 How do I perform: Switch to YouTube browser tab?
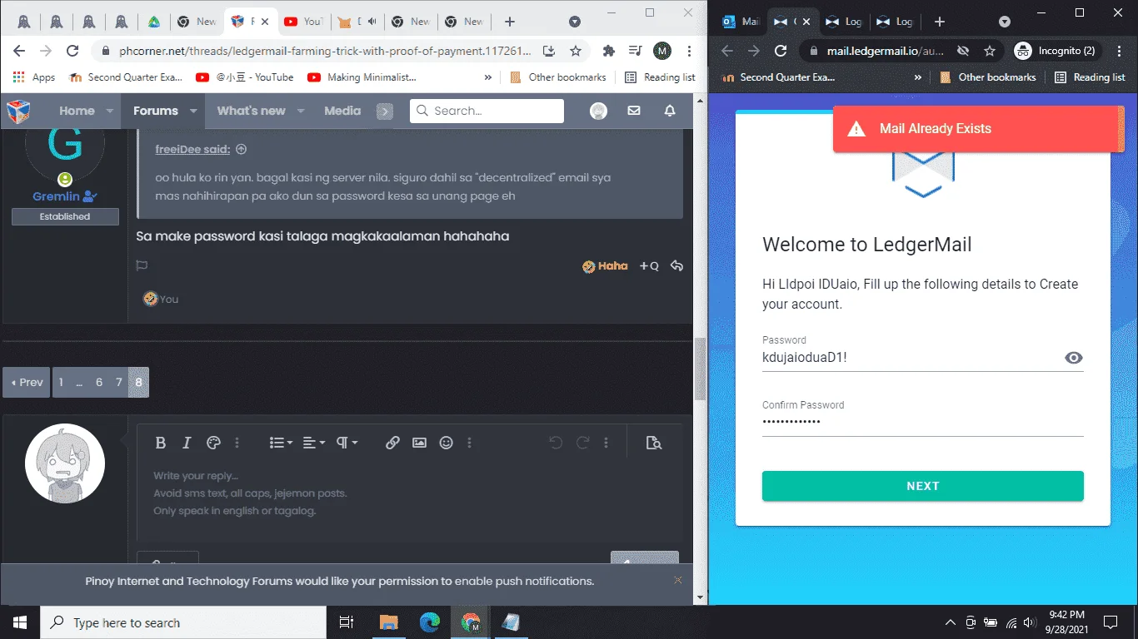302,22
